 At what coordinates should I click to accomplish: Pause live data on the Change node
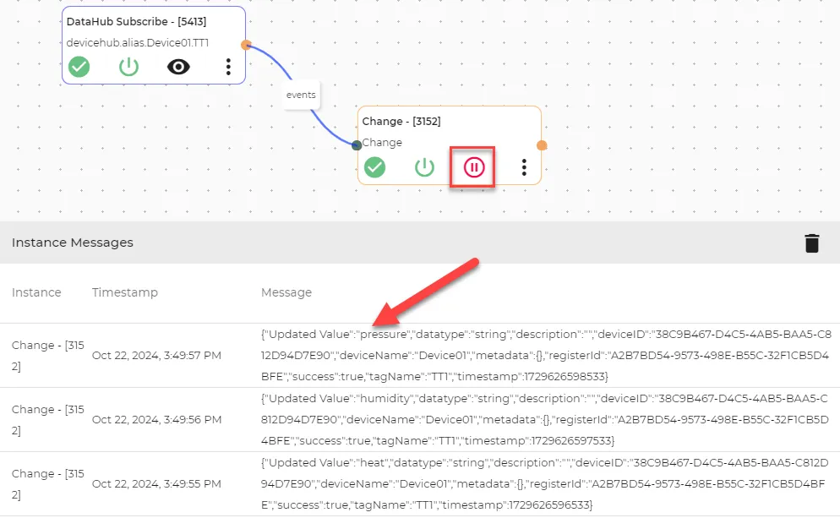(473, 167)
